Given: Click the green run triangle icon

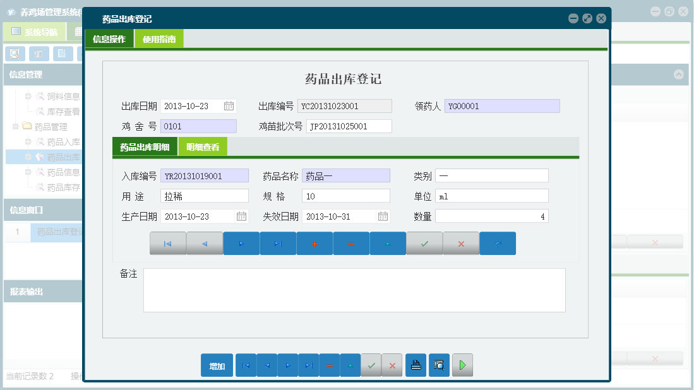Looking at the screenshot, I should point(462,365).
